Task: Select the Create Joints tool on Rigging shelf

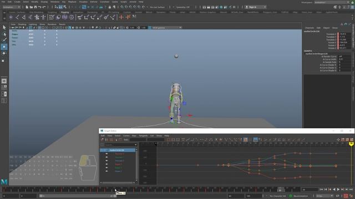Action: pyautogui.click(x=17, y=17)
